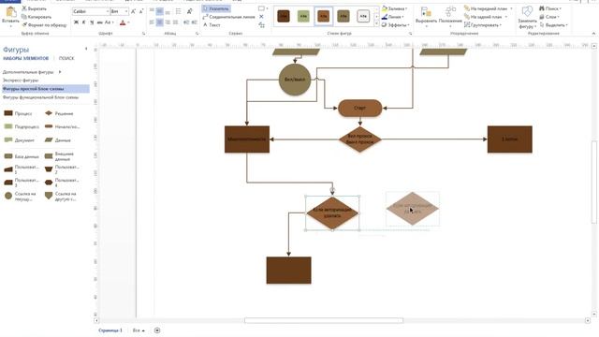Align text to the vertical middle

coord(160,11)
